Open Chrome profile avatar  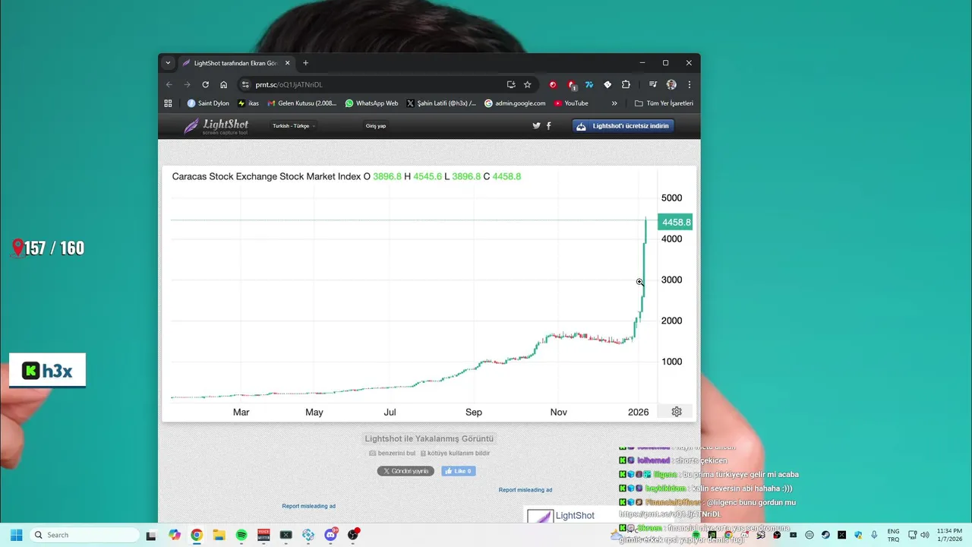tap(671, 84)
